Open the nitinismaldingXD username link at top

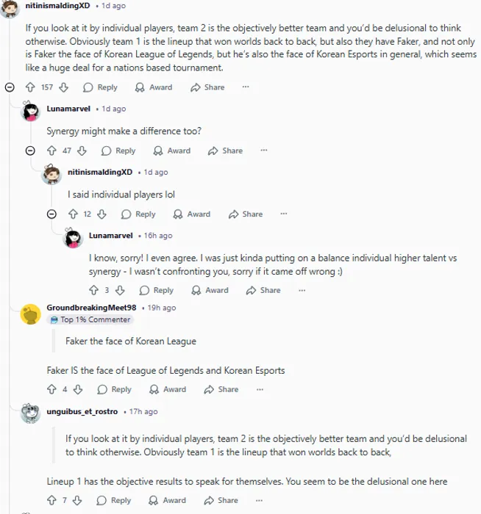[x=59, y=6]
